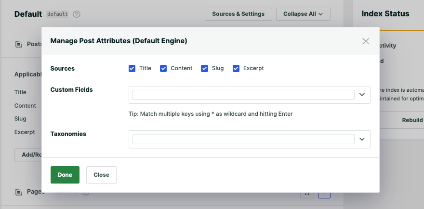Click the "Excerpt" attribute row in background
Viewport: 424px width, 209px height.
point(25,132)
